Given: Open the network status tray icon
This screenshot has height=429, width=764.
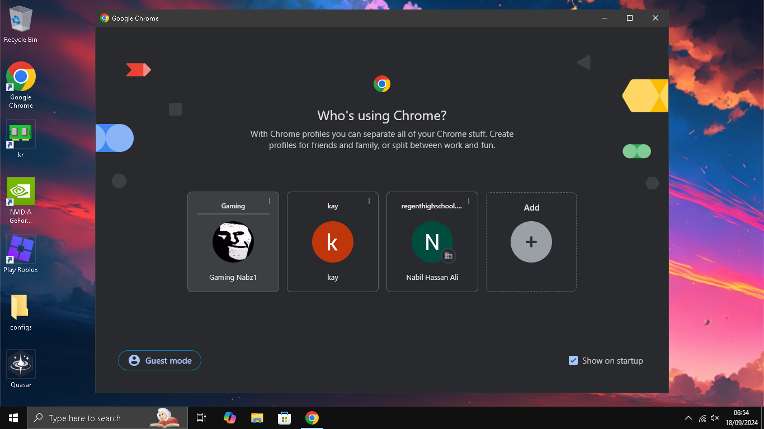Looking at the screenshot, I should 702,418.
